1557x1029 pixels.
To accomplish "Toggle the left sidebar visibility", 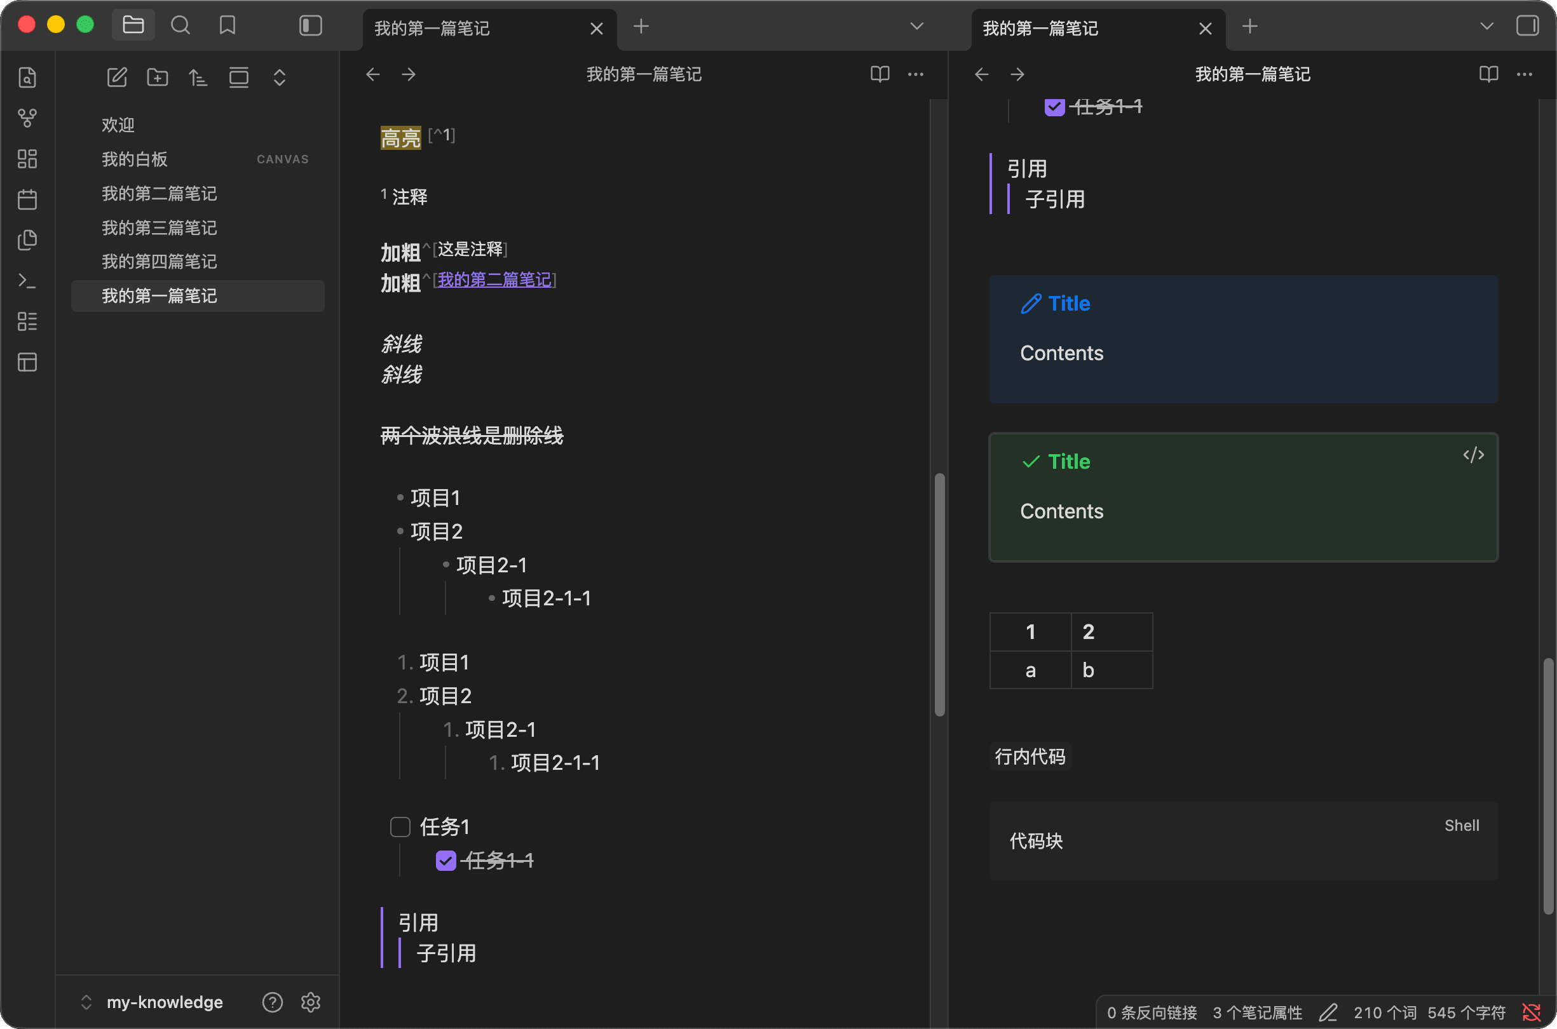I will [311, 25].
